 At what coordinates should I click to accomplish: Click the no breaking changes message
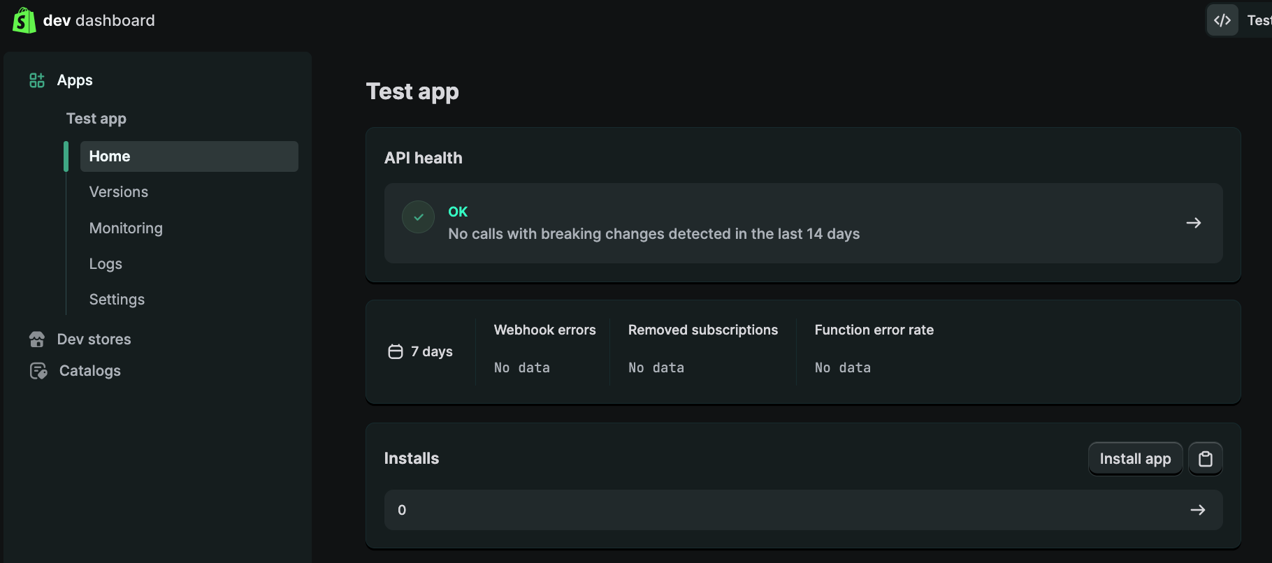pyautogui.click(x=654, y=234)
